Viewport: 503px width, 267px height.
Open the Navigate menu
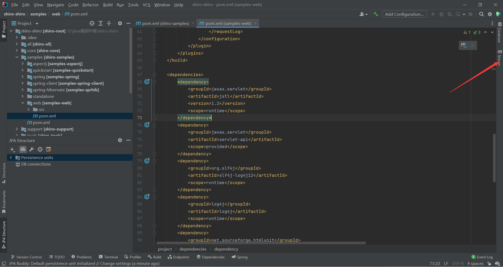pos(56,5)
